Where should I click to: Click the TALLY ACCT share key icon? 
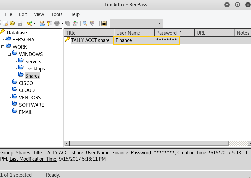click(68, 39)
